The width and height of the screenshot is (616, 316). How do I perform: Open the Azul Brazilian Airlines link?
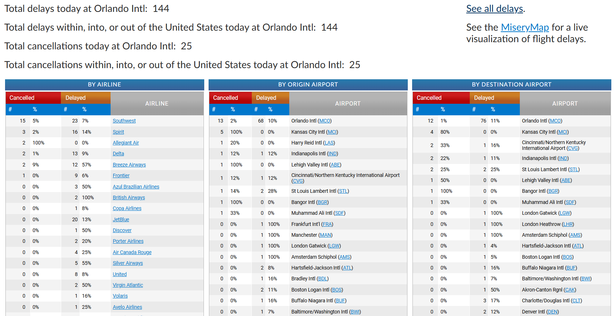click(136, 187)
